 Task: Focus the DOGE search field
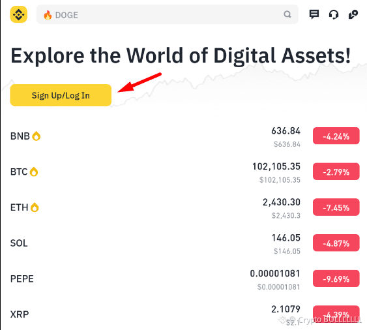click(167, 14)
